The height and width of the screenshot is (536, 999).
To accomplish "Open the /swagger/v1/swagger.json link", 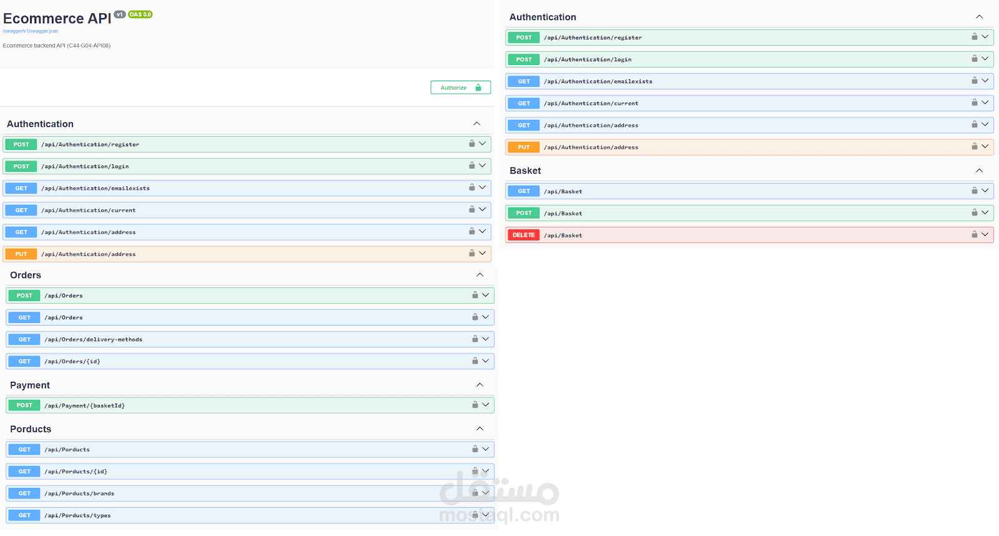I will [31, 31].
